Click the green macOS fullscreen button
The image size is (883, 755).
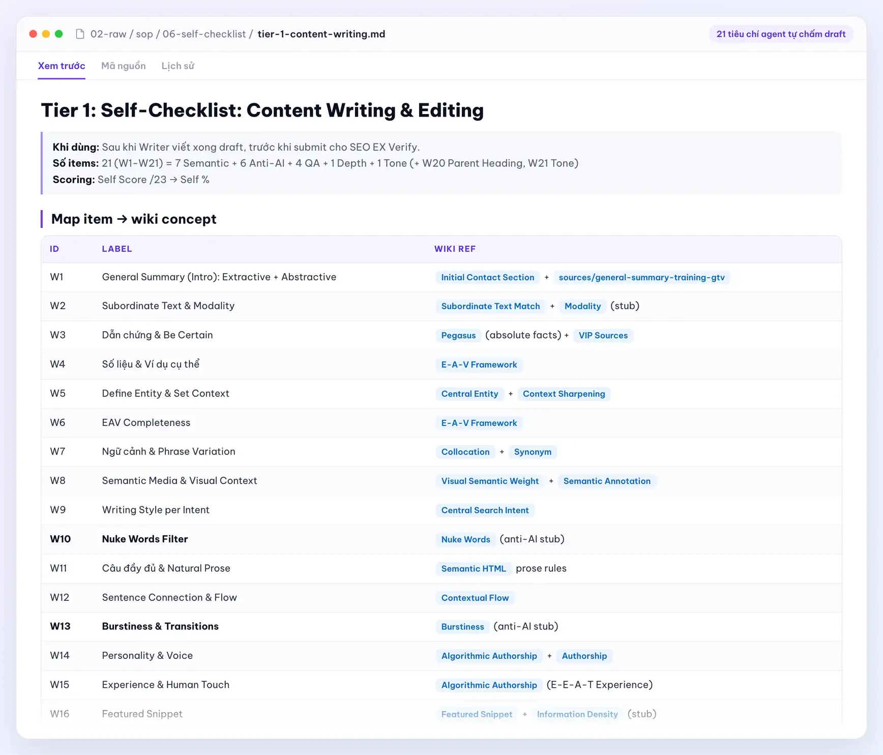point(58,34)
